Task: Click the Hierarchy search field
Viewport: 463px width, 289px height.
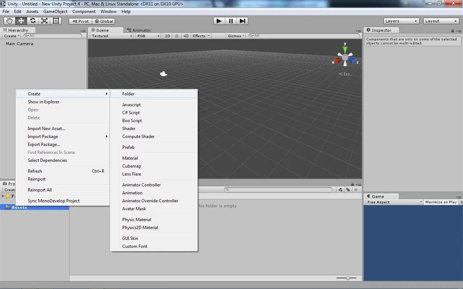Action: point(53,36)
